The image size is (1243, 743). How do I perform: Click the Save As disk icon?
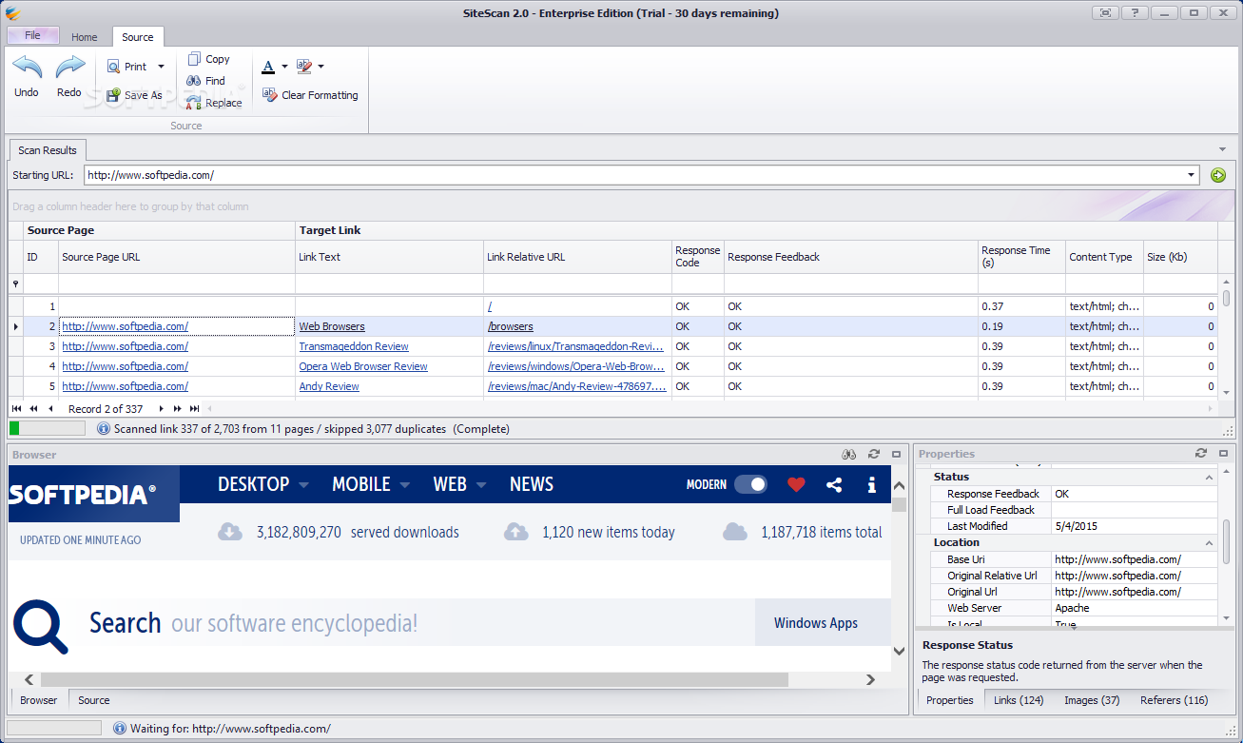[x=113, y=95]
